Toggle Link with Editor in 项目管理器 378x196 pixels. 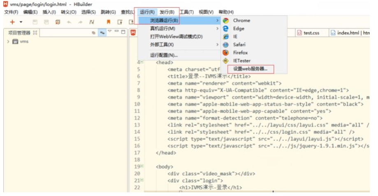click(102, 33)
